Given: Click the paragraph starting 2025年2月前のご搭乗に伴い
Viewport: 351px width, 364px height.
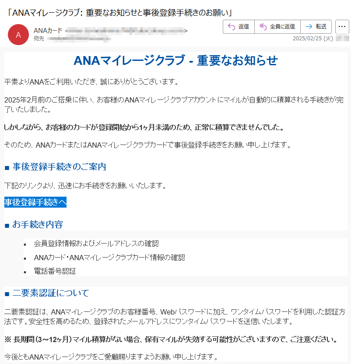Looking at the screenshot, I should (x=174, y=104).
